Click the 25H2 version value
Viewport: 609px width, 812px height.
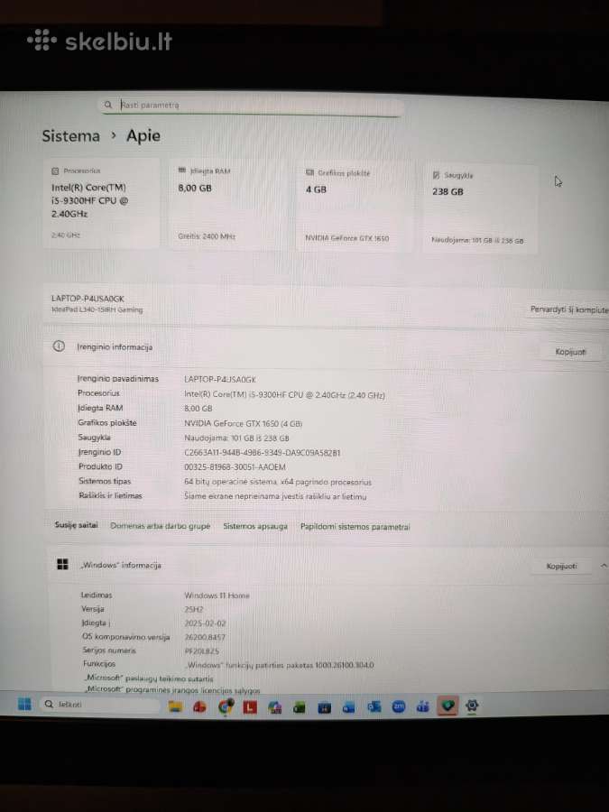point(194,610)
